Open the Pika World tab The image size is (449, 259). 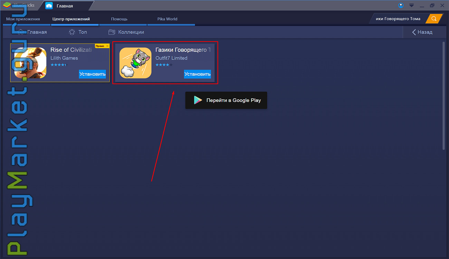click(x=167, y=19)
